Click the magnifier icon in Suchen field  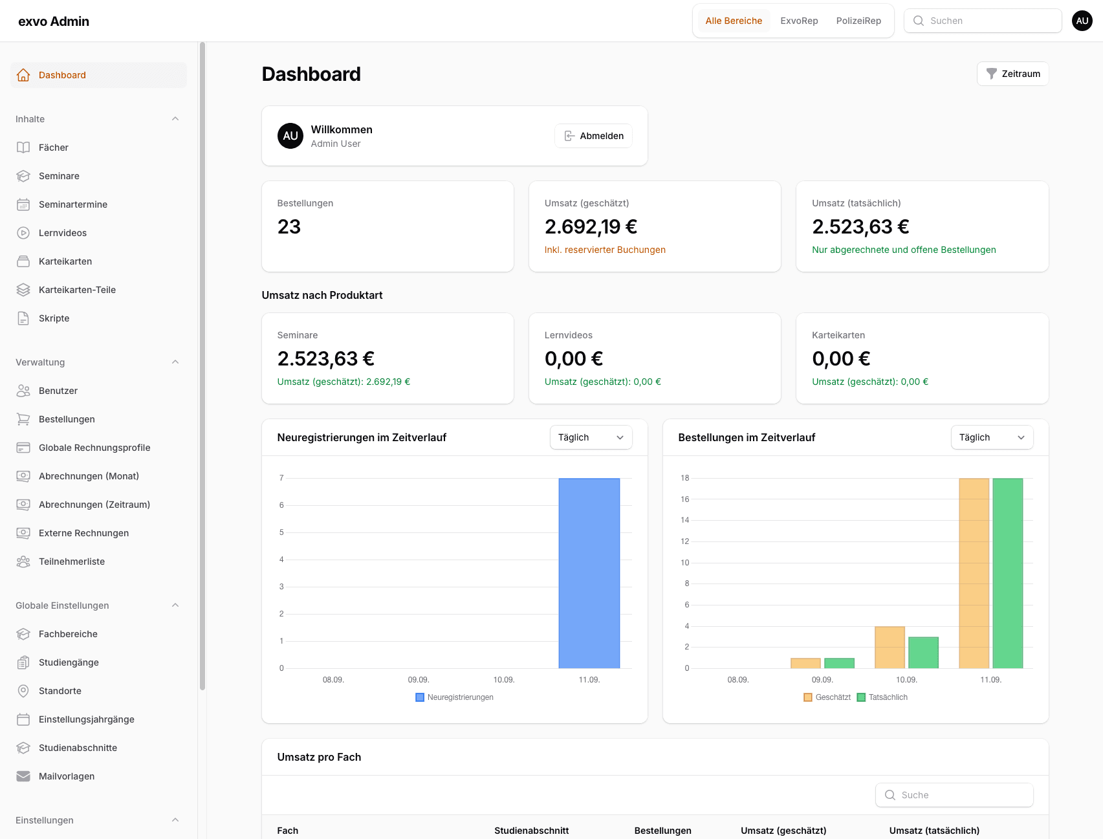click(918, 21)
